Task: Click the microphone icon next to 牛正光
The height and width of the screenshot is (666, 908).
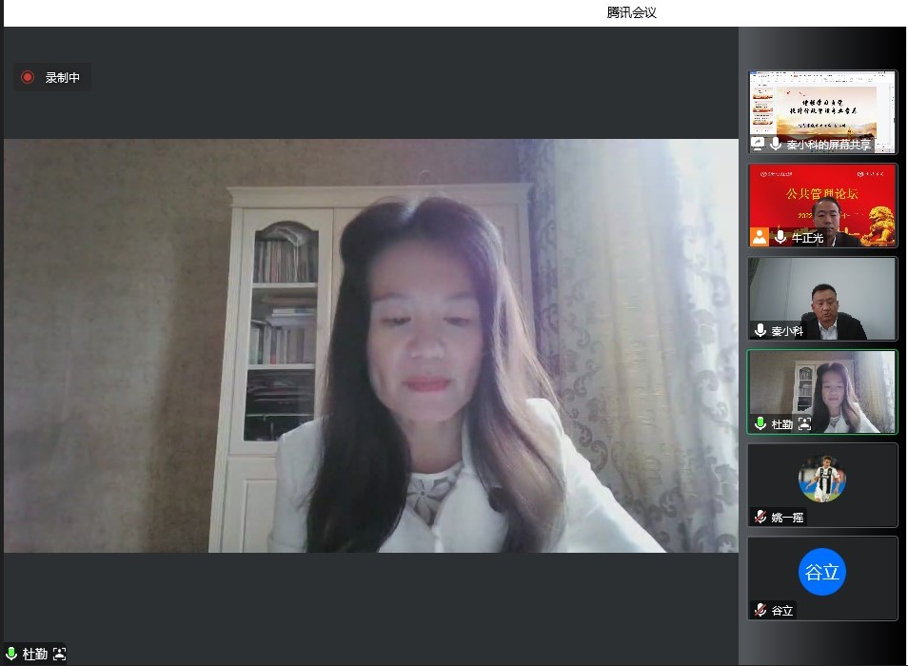Action: [x=780, y=238]
